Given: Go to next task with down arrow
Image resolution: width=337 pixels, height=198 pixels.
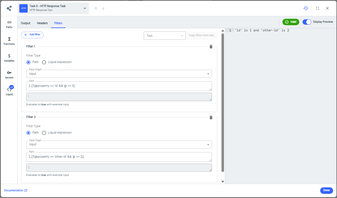Looking at the screenshot, I should 103,8.
